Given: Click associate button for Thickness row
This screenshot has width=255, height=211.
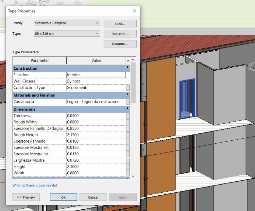Looking at the screenshot, I should pyautogui.click(x=128, y=116).
